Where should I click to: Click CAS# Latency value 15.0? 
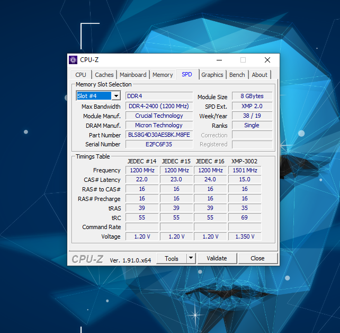(245, 180)
